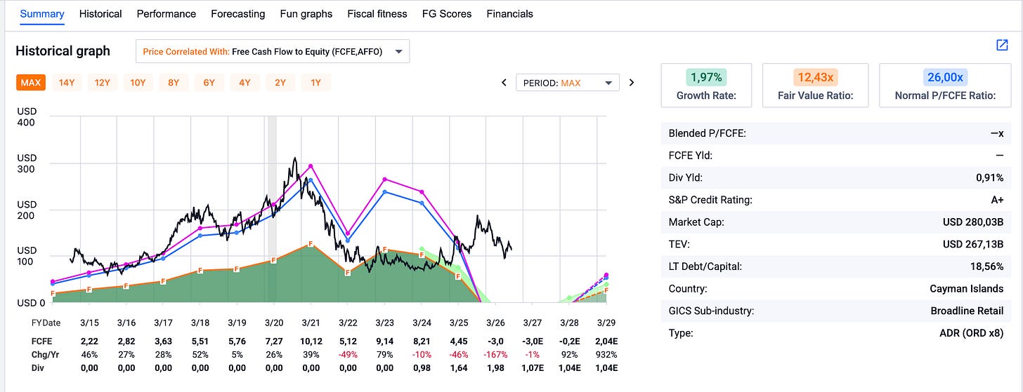Screen dimensions: 1023x392
Task: Select the MAX time range
Action: (x=30, y=83)
